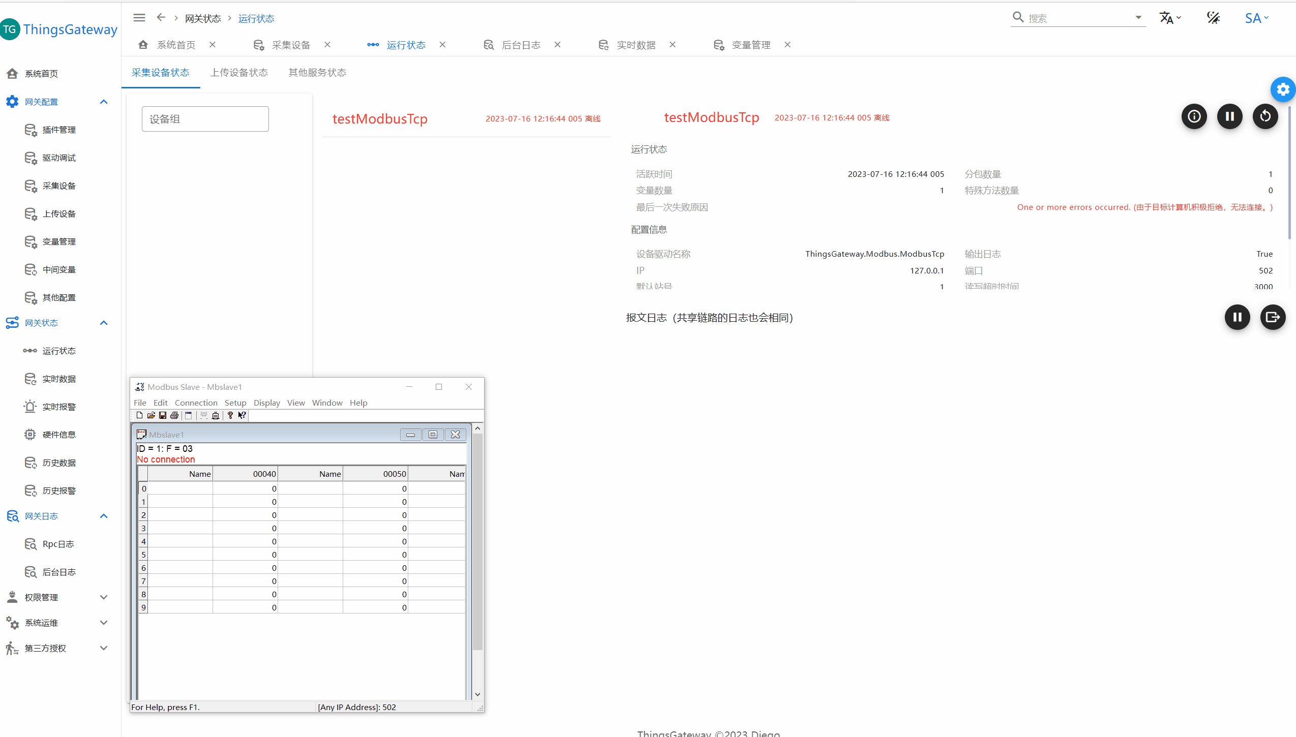Select the testModbusTcp device in the list
The width and height of the screenshot is (1296, 737).
click(379, 119)
